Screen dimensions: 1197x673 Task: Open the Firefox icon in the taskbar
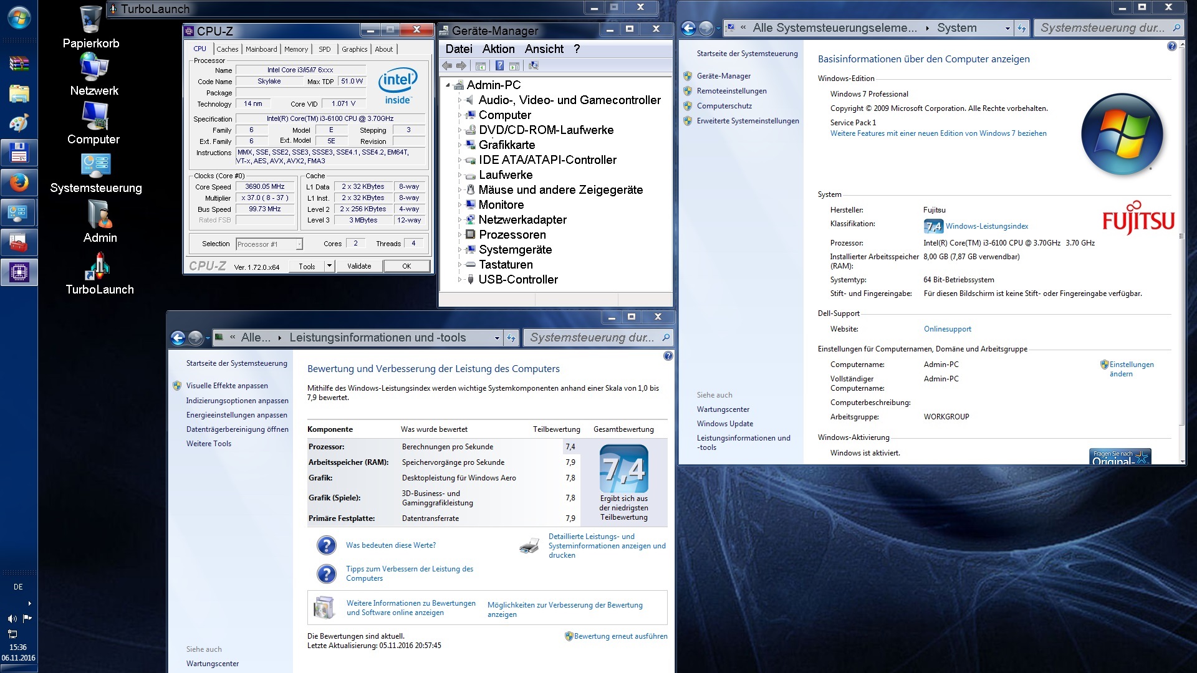click(19, 183)
